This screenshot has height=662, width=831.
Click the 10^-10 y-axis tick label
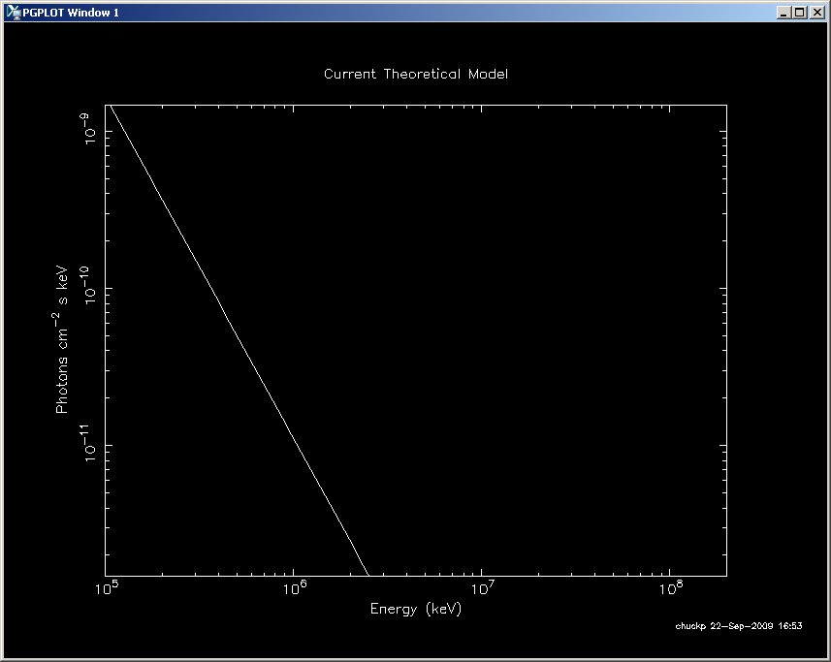[89, 286]
